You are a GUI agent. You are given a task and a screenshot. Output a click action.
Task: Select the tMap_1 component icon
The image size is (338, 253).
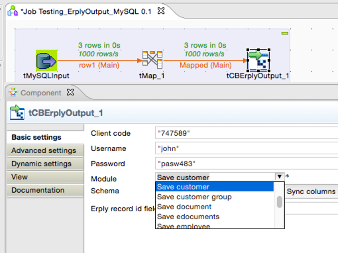tap(152, 60)
